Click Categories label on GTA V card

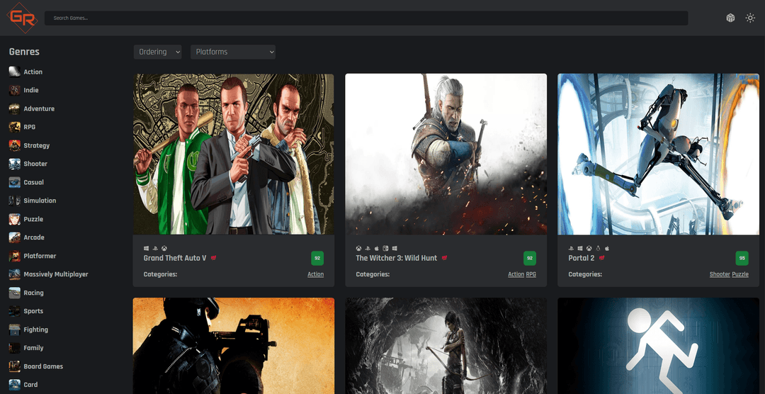[160, 274]
